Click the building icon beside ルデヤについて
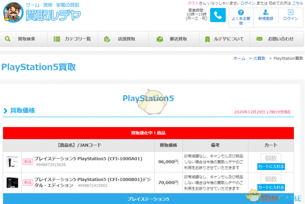305x204 pixels. click(x=207, y=39)
